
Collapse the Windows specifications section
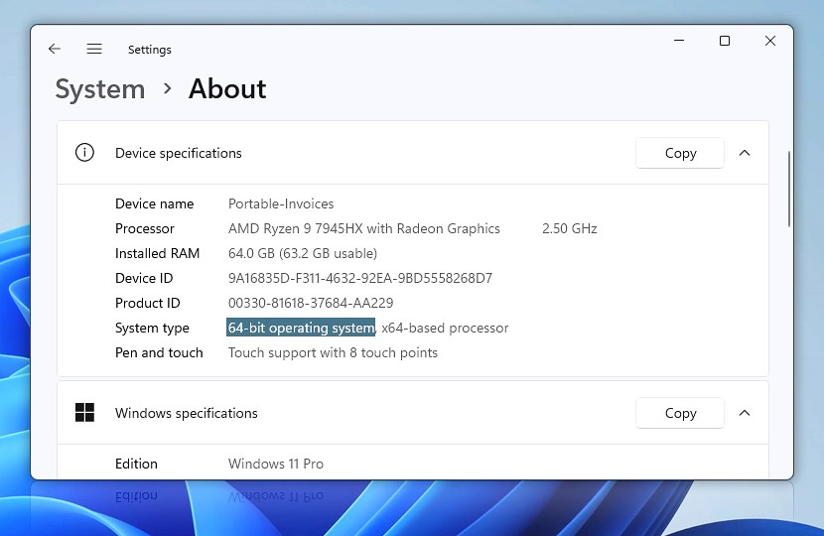[x=745, y=413]
